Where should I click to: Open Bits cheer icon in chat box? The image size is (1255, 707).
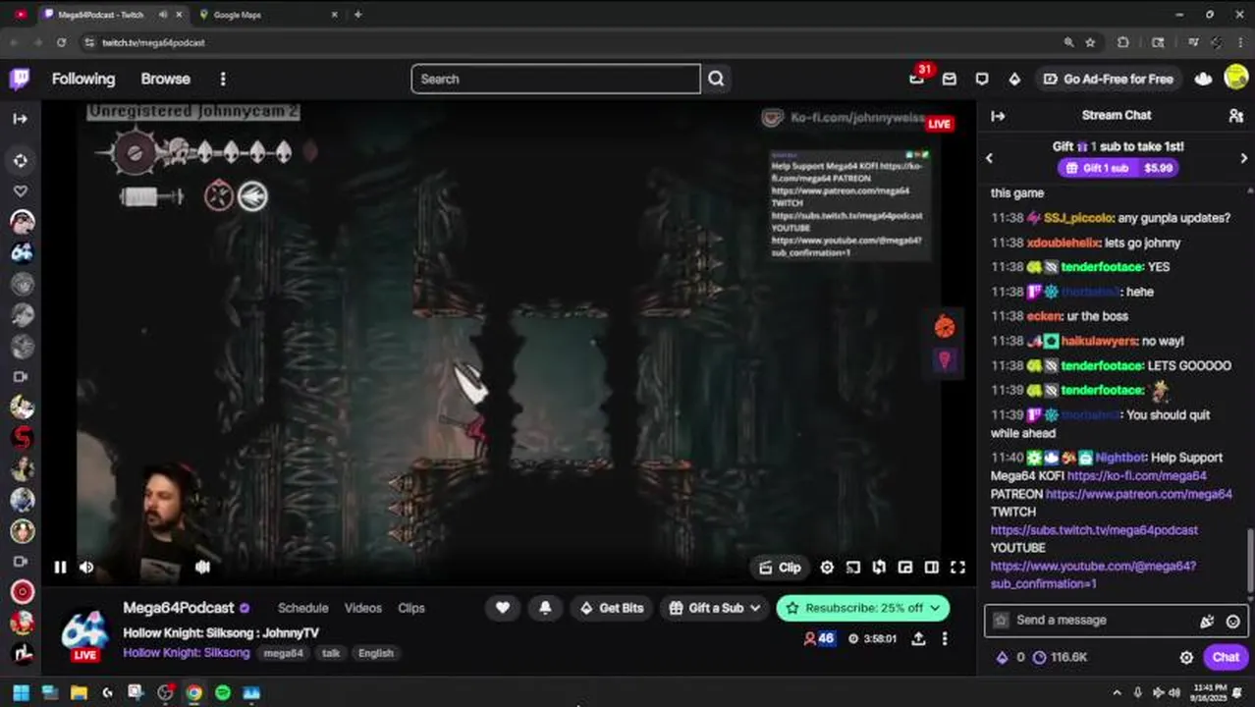point(1207,621)
